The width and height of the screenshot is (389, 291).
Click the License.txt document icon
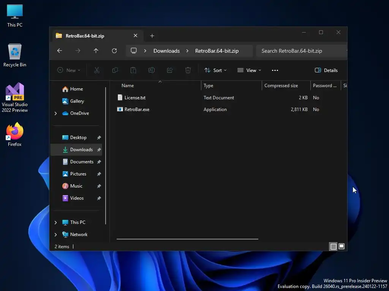(120, 97)
